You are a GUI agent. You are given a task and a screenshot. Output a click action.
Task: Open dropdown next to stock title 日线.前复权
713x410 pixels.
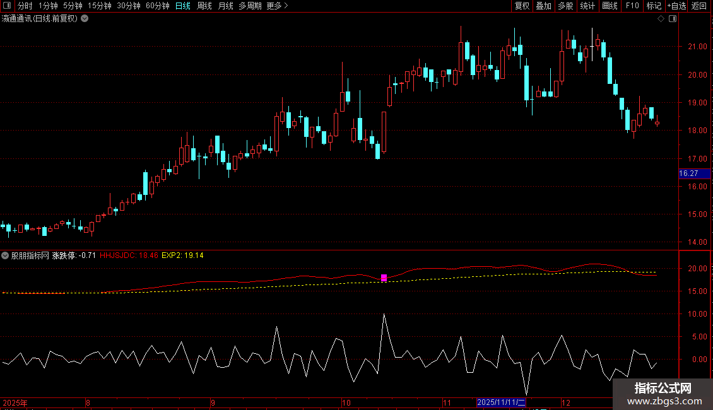85,19
